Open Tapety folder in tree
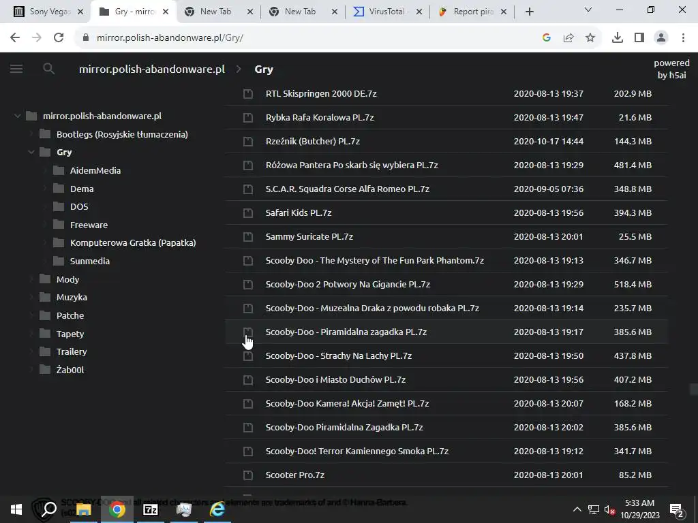 coord(70,334)
